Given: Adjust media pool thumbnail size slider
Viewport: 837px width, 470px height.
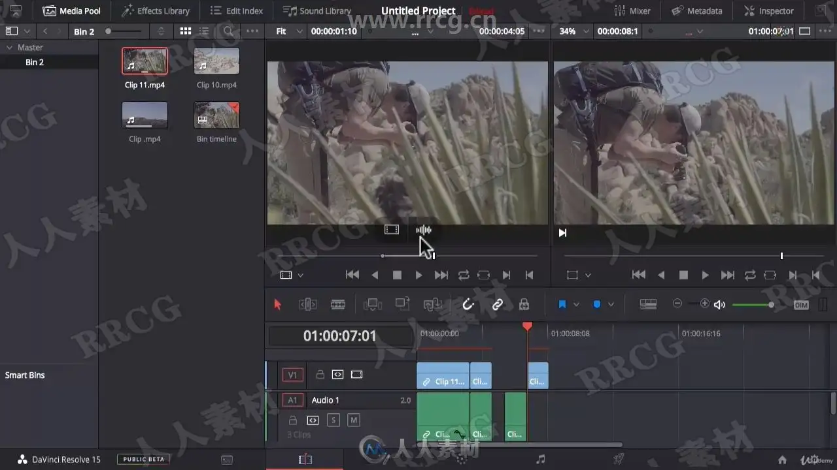Looking at the screenshot, I should click(x=124, y=31).
